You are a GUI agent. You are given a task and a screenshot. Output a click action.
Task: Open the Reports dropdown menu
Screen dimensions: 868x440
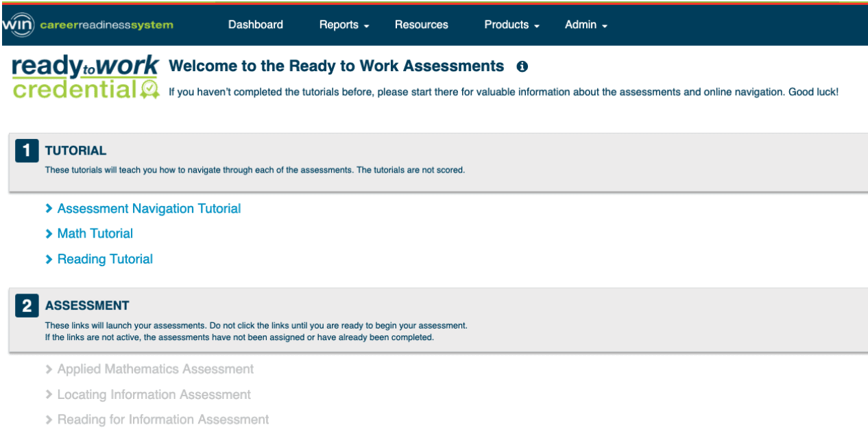tap(344, 25)
